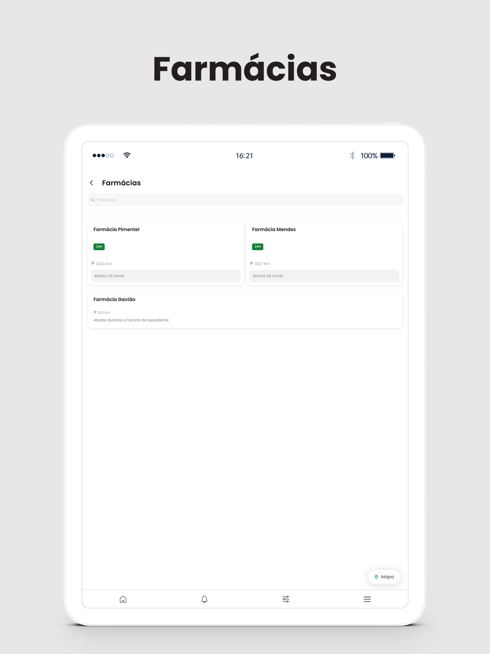Click the magnifier icon in search bar
Screen dimensions: 490x654
pos(93,200)
